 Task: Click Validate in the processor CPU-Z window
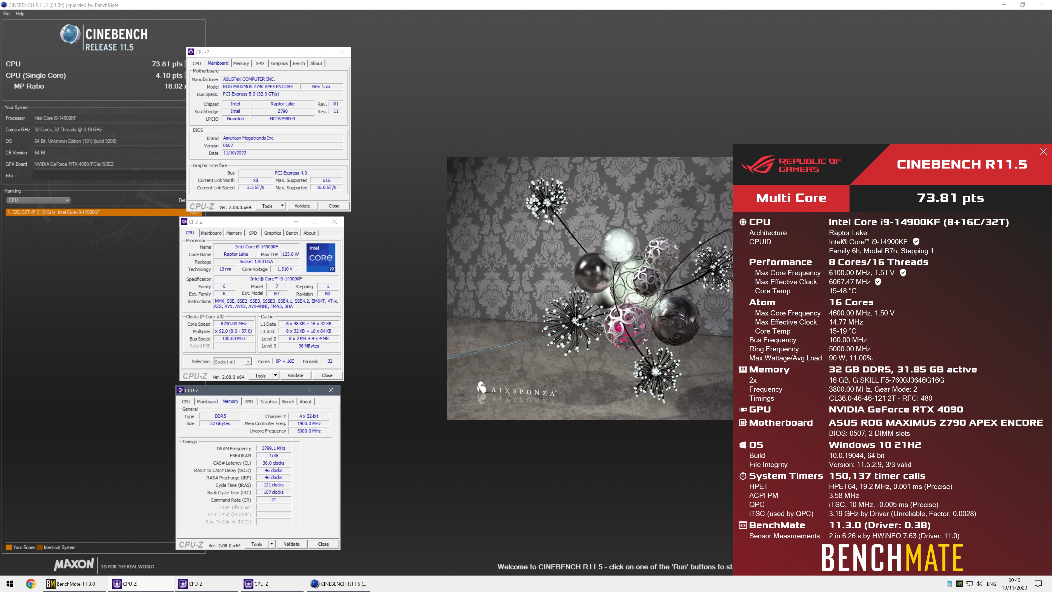point(295,375)
